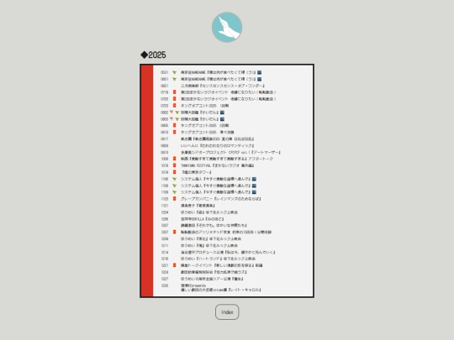Image resolution: width=454 pixels, height=340 pixels.
Task: Click red icon on the アフタートーク row
Action: click(174, 159)
